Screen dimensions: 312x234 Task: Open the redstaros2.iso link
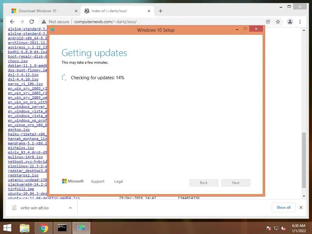click(23, 175)
